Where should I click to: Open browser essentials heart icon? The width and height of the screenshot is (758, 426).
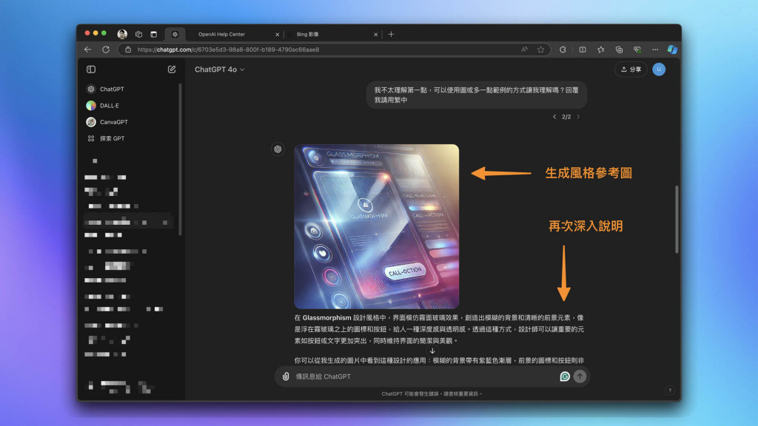click(637, 50)
